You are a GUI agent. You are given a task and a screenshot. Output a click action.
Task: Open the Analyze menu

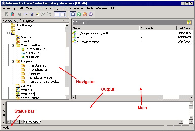pyautogui.click(x=79, y=8)
